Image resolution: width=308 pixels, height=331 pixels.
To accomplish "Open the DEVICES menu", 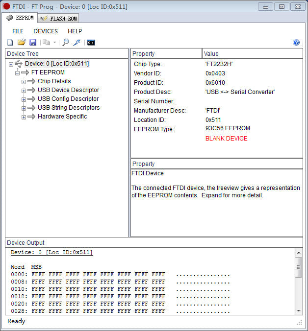I will point(46,31).
